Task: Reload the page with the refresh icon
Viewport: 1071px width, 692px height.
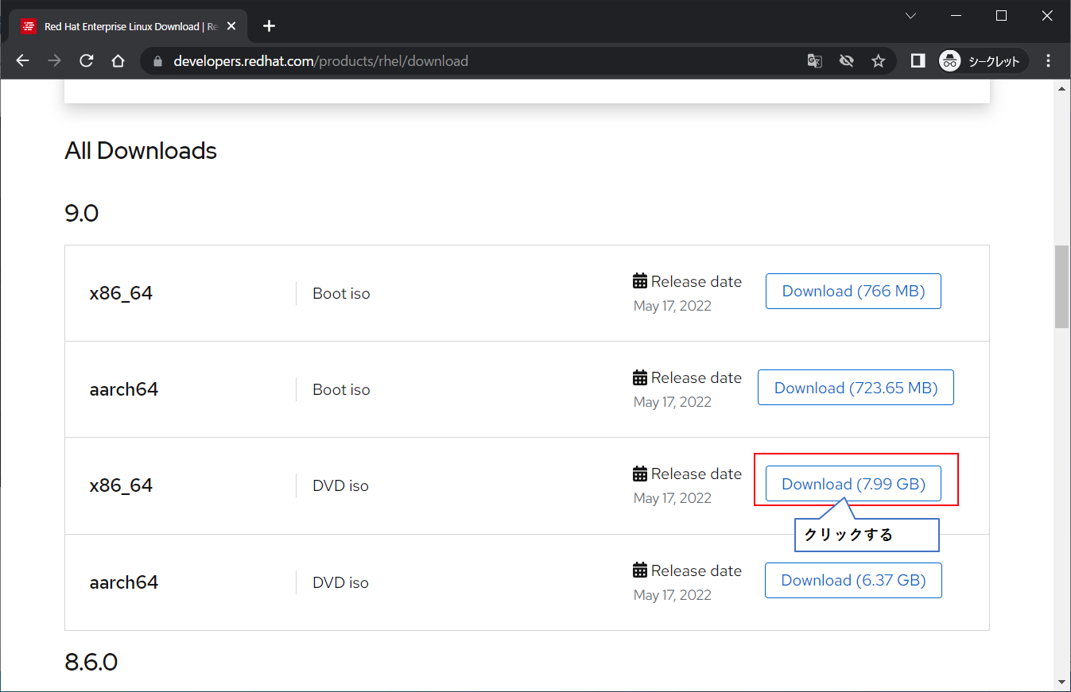Action: [87, 61]
